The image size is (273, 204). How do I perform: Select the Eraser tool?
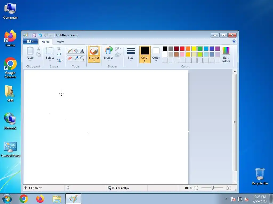click(x=70, y=58)
